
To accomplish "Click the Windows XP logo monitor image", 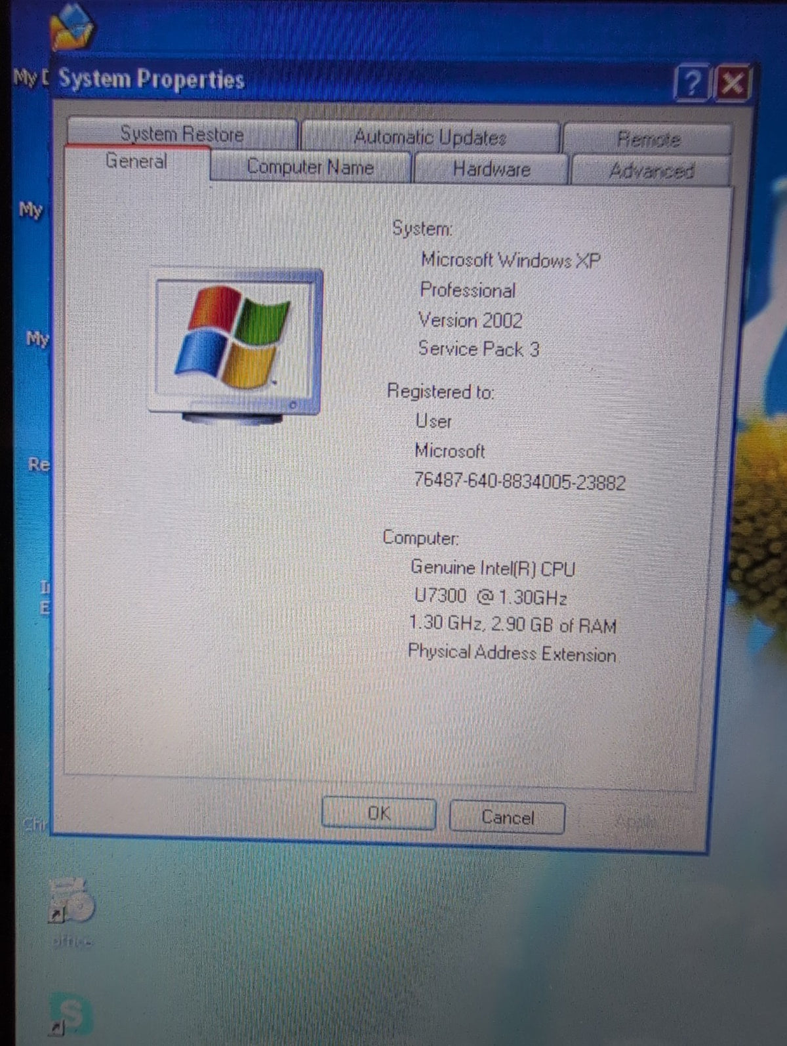I will 235,346.
